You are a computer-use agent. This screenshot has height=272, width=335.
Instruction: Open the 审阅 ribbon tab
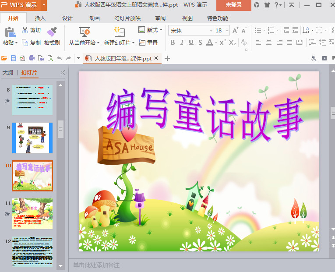pyautogui.click(x=160, y=18)
